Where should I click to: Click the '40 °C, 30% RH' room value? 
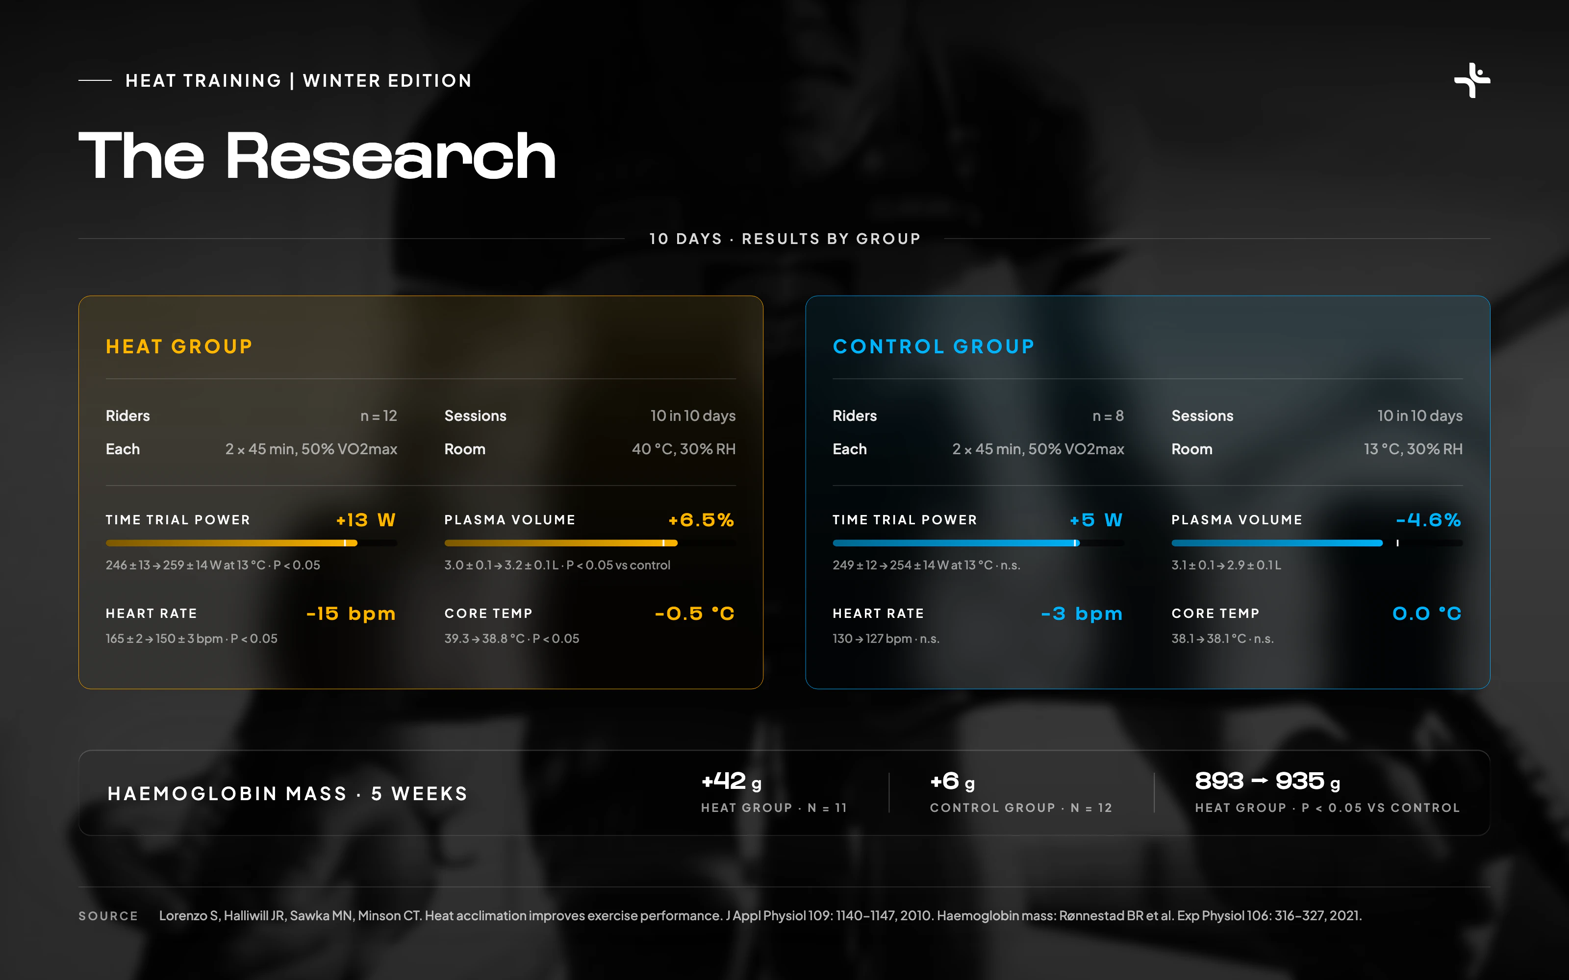coord(683,449)
